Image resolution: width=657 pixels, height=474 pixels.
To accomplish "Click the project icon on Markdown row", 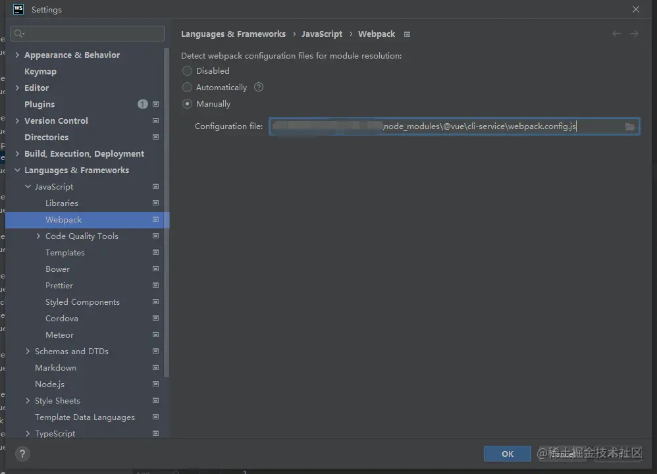I will pos(155,367).
